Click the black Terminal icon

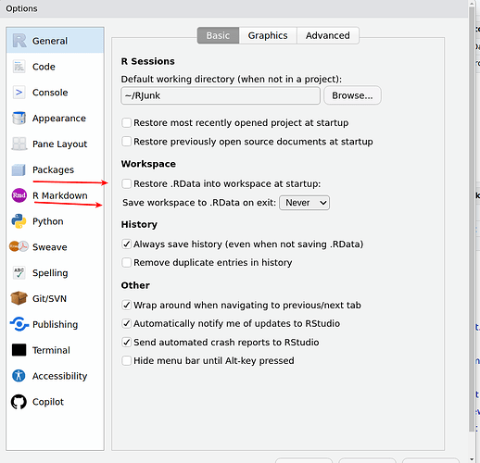[x=19, y=350]
